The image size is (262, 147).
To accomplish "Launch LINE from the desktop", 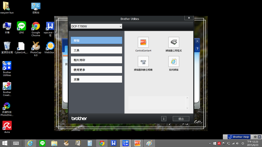I will tap(21, 28).
